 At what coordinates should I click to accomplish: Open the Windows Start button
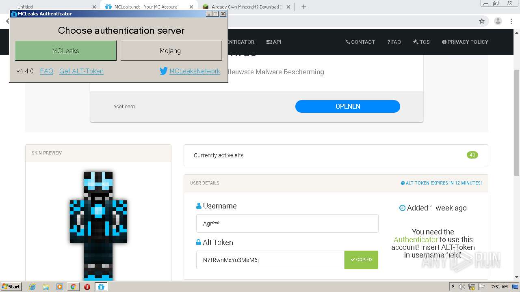click(x=11, y=286)
